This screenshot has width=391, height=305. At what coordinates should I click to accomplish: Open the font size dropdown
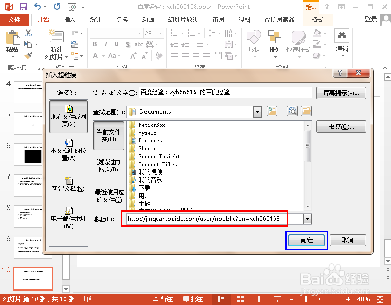tap(160, 33)
